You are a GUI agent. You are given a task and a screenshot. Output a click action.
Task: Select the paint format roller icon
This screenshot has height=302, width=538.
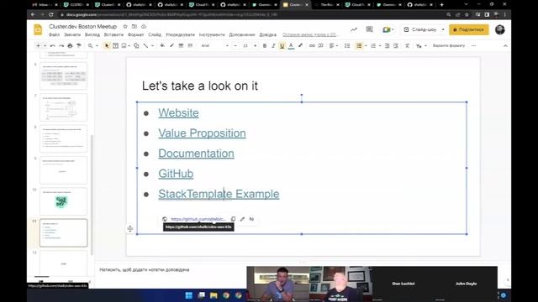(78, 45)
